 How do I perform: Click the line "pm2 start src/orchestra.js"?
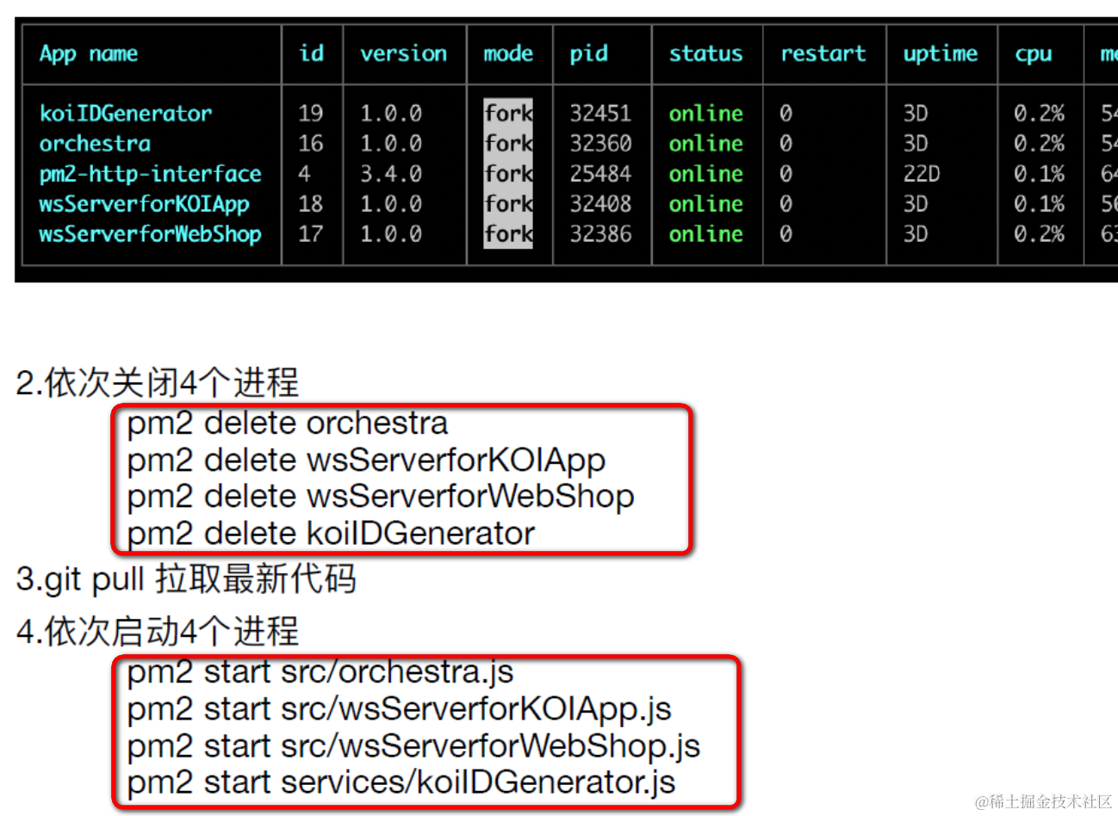320,672
